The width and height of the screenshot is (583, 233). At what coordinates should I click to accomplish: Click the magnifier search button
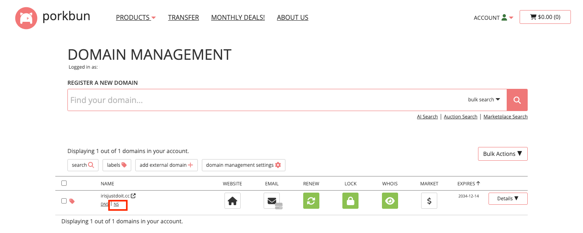[517, 100]
